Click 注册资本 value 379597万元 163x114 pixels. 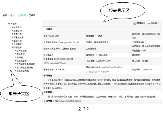102,55
